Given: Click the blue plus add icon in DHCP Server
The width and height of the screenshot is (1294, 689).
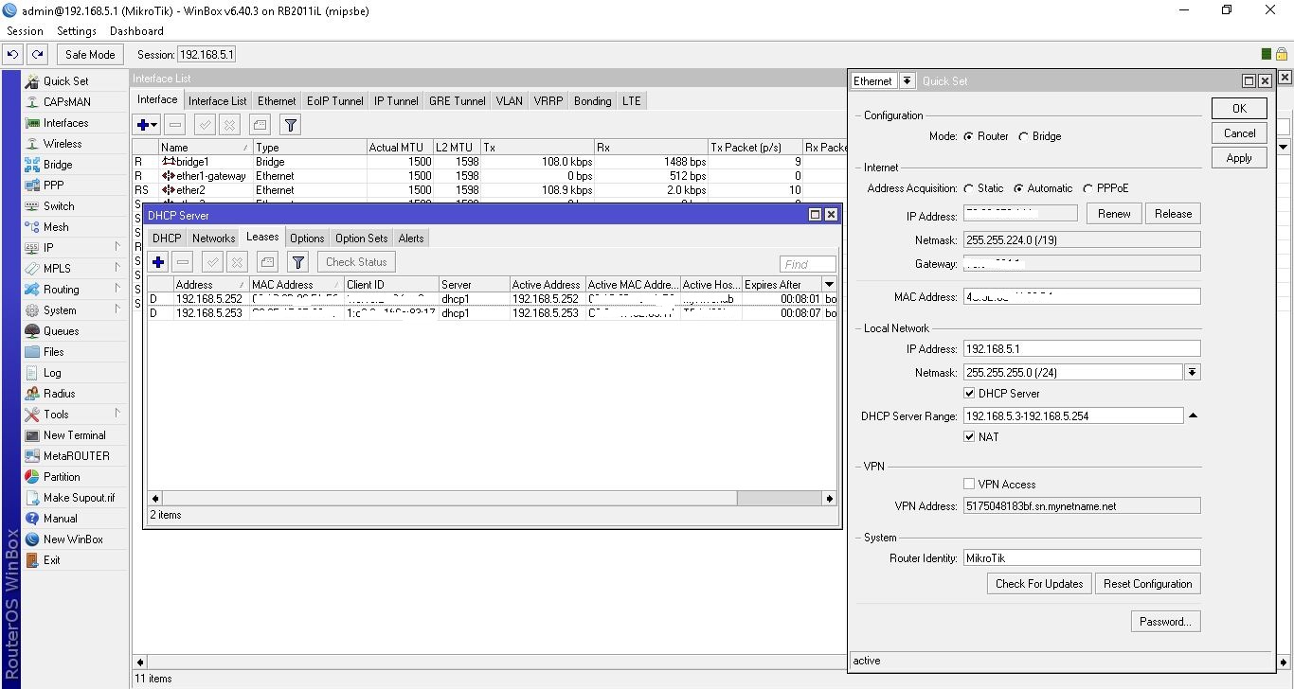Looking at the screenshot, I should pyautogui.click(x=158, y=262).
